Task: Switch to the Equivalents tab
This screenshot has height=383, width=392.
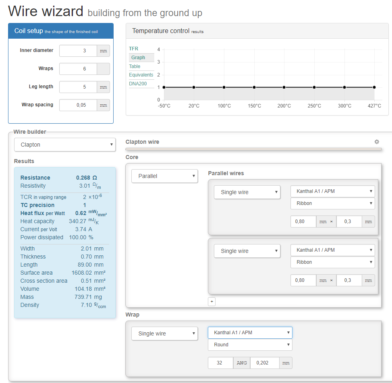Action: point(141,75)
